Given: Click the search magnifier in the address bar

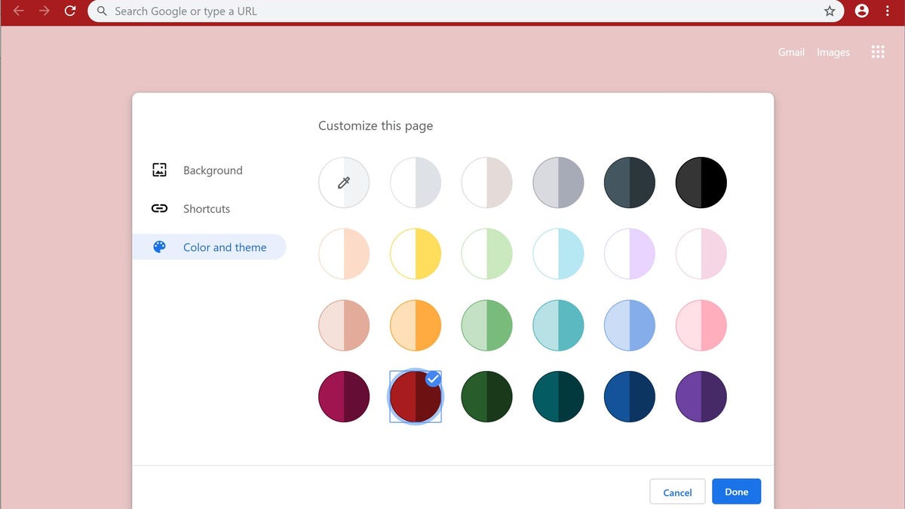Looking at the screenshot, I should 101,11.
